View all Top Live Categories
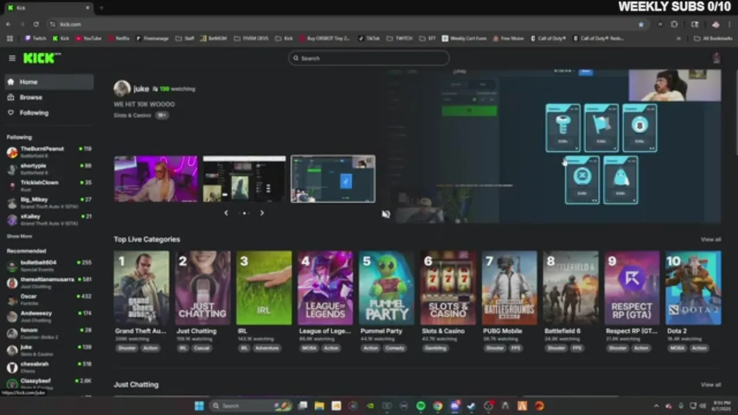The height and width of the screenshot is (415, 738). (x=710, y=239)
